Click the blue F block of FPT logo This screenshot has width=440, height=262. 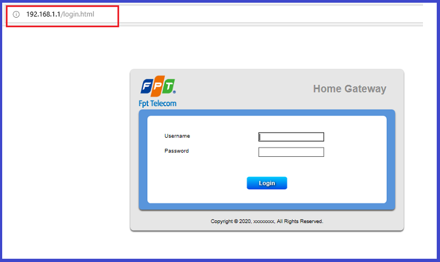click(x=146, y=86)
